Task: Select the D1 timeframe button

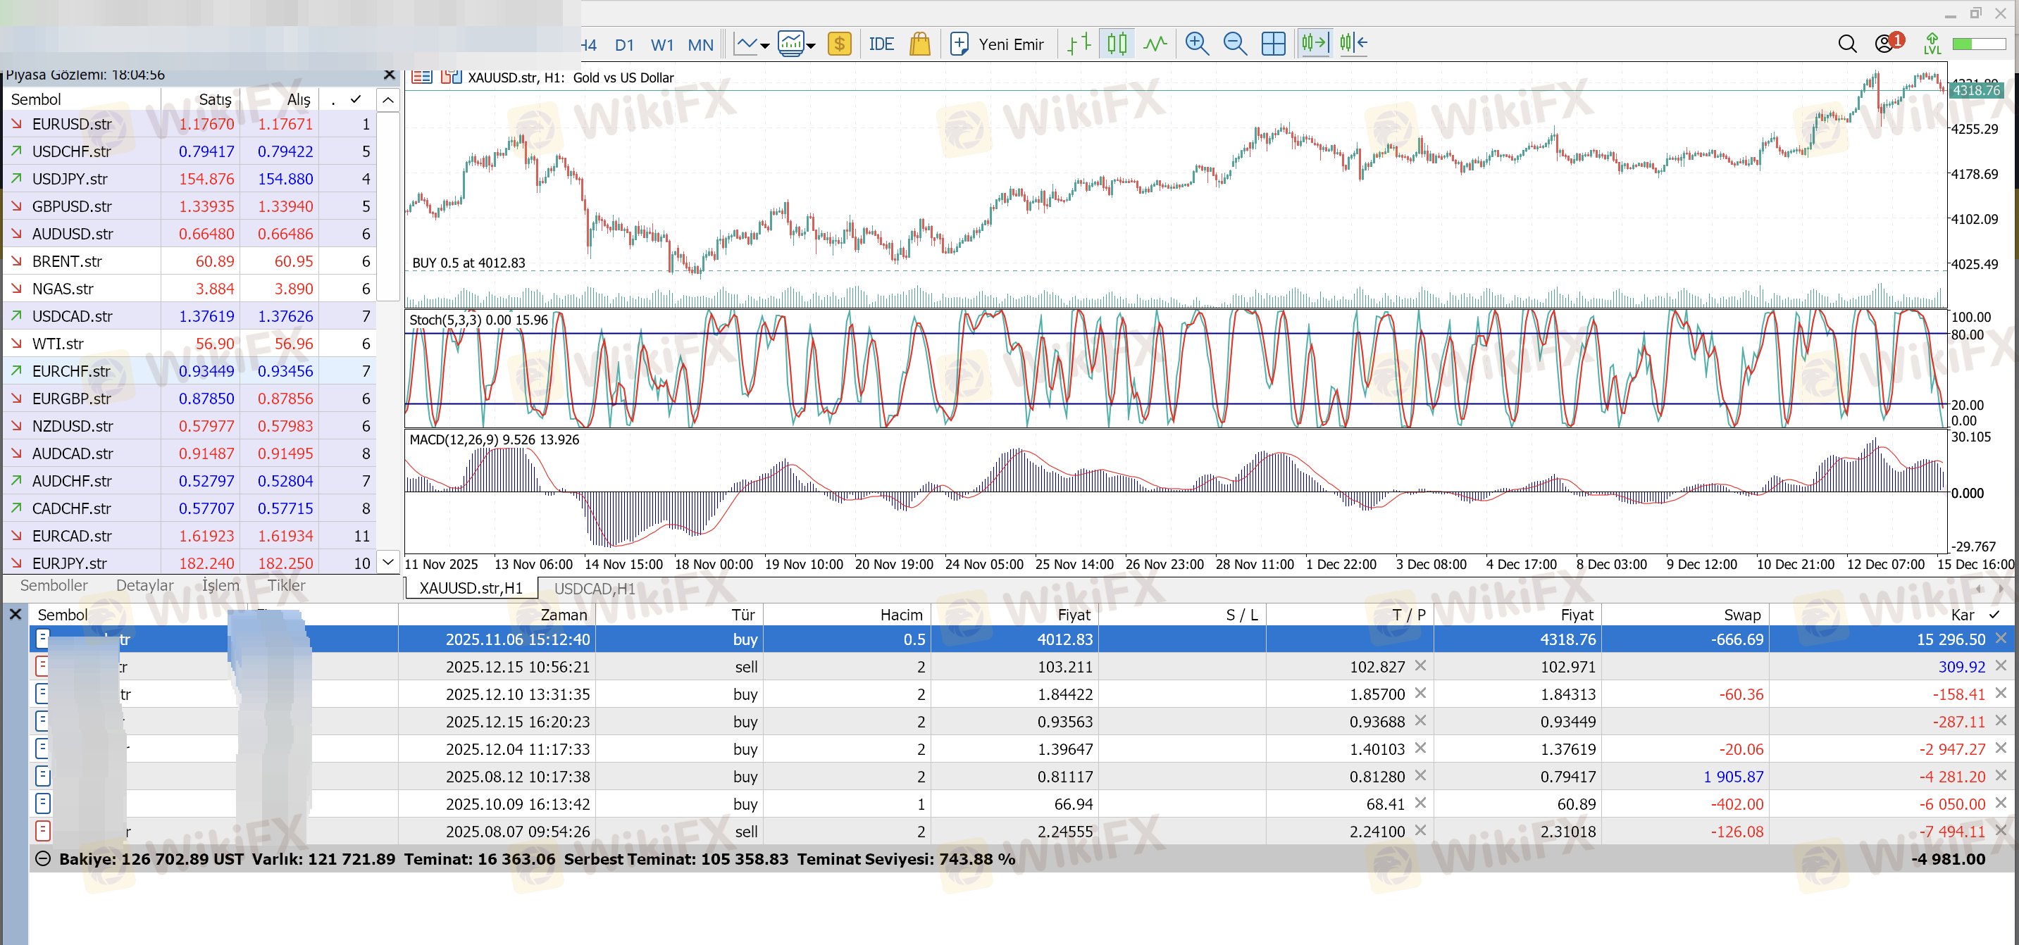Action: [624, 46]
